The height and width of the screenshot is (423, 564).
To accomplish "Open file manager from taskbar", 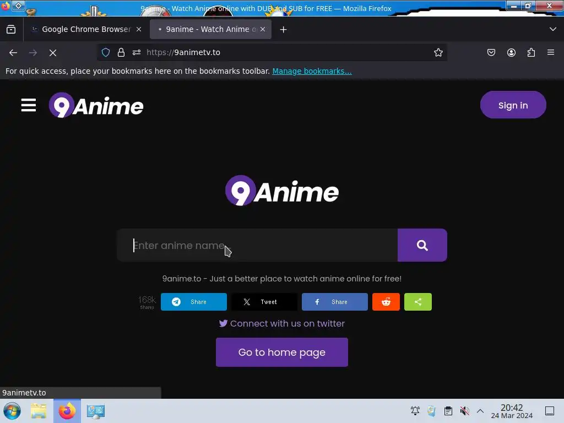I will click(x=39, y=411).
